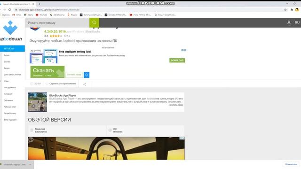
Task: Open the downloaded bluestacks exe file
Action: pos(13,164)
